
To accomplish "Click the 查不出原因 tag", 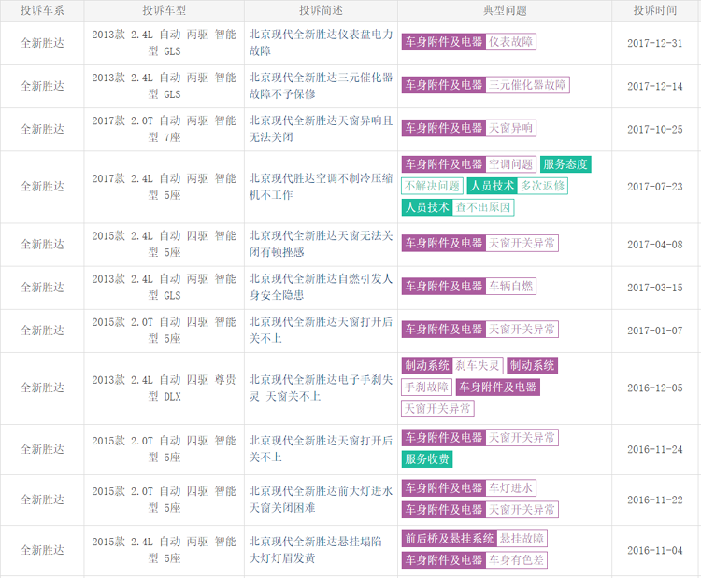I will click(x=483, y=207).
